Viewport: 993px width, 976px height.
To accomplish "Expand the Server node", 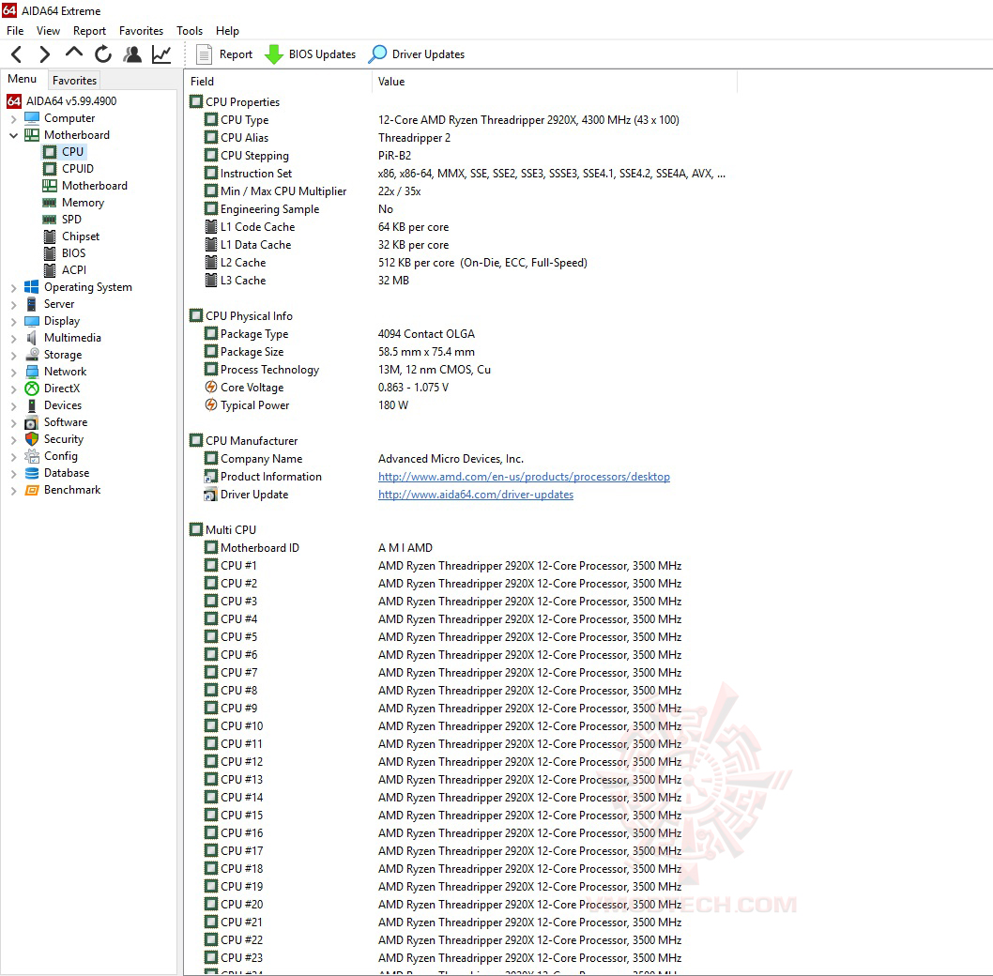I will click(x=13, y=305).
